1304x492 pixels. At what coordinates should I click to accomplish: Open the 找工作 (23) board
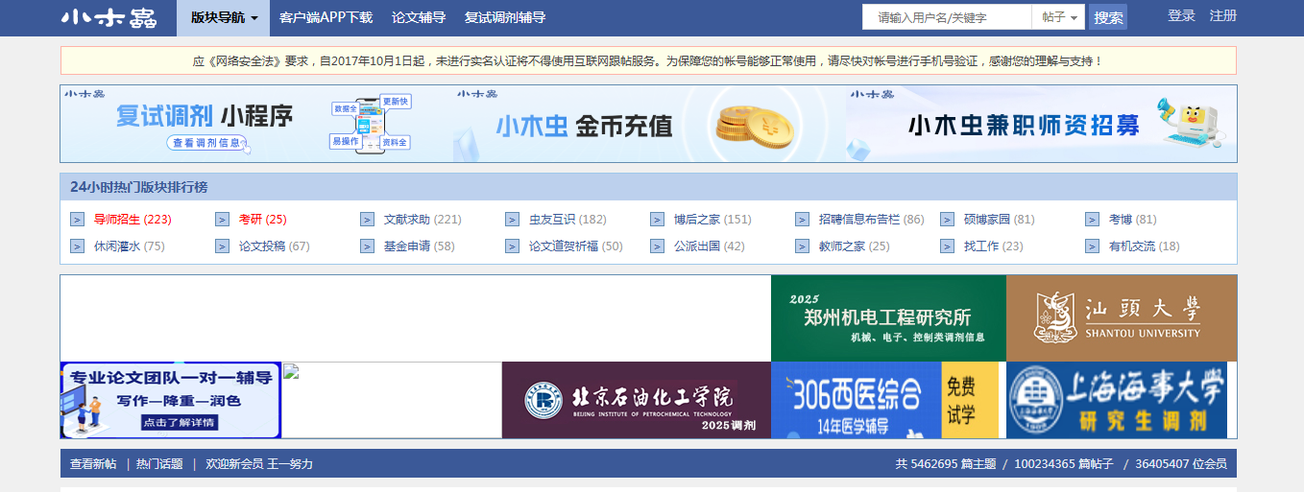pyautogui.click(x=994, y=246)
